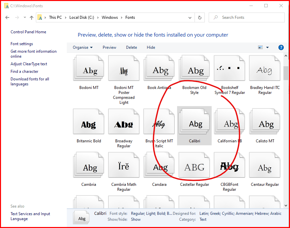Select the Candara font icon
This screenshot has height=228, width=290.
[159, 165]
